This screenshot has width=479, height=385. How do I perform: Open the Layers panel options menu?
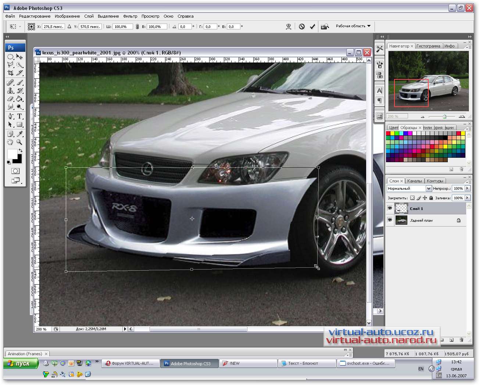click(468, 182)
